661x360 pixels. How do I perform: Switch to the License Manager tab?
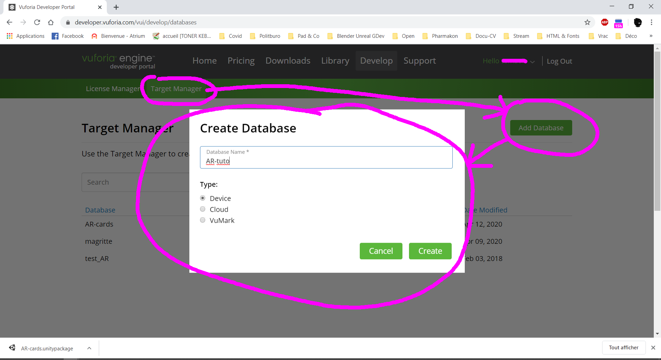click(x=113, y=89)
